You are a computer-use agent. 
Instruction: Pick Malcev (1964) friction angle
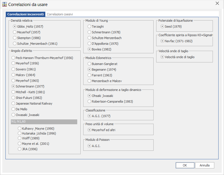[x=23, y=75]
